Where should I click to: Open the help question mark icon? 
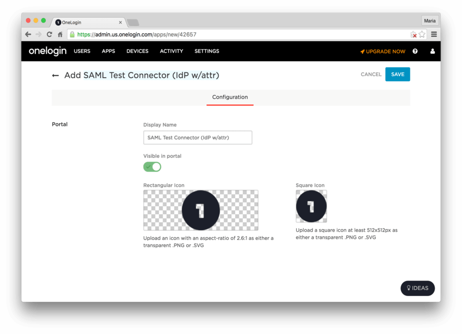(x=415, y=51)
